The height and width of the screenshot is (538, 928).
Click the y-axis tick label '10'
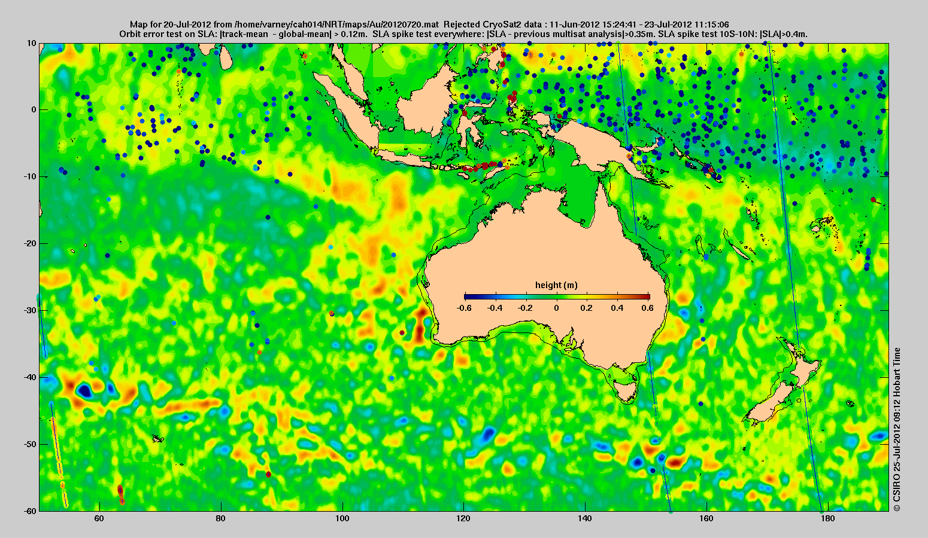(x=31, y=43)
